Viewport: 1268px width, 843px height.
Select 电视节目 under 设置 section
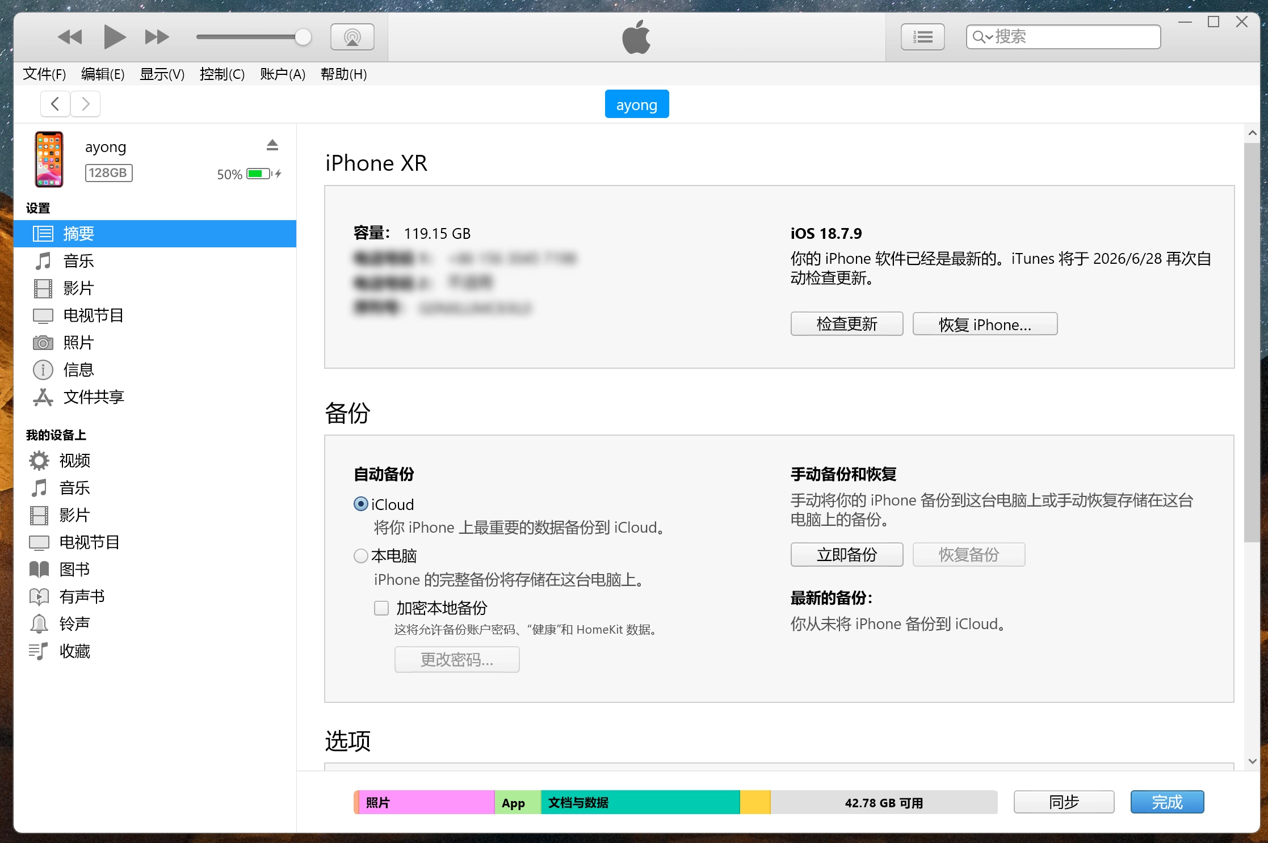[155, 315]
